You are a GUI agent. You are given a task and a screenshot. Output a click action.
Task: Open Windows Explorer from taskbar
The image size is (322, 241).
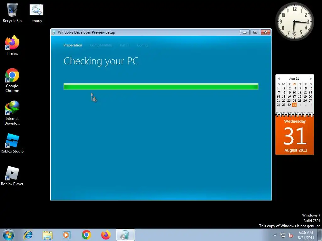coord(47,235)
